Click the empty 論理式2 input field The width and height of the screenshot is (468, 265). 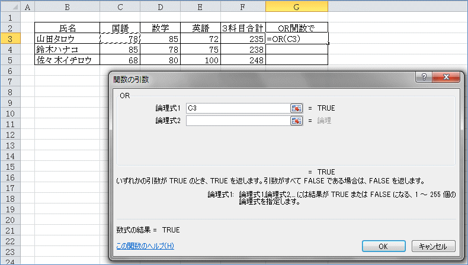point(238,121)
